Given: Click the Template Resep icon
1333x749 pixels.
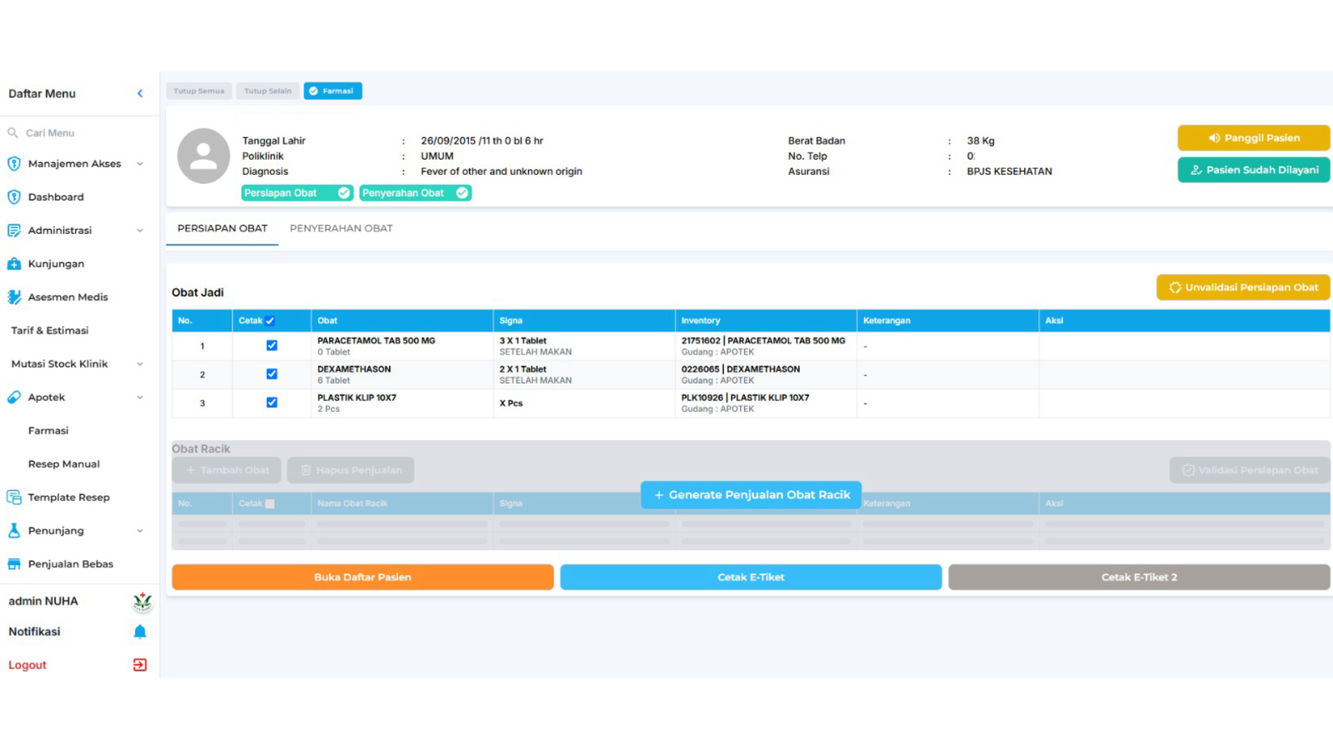Looking at the screenshot, I should click(x=14, y=497).
